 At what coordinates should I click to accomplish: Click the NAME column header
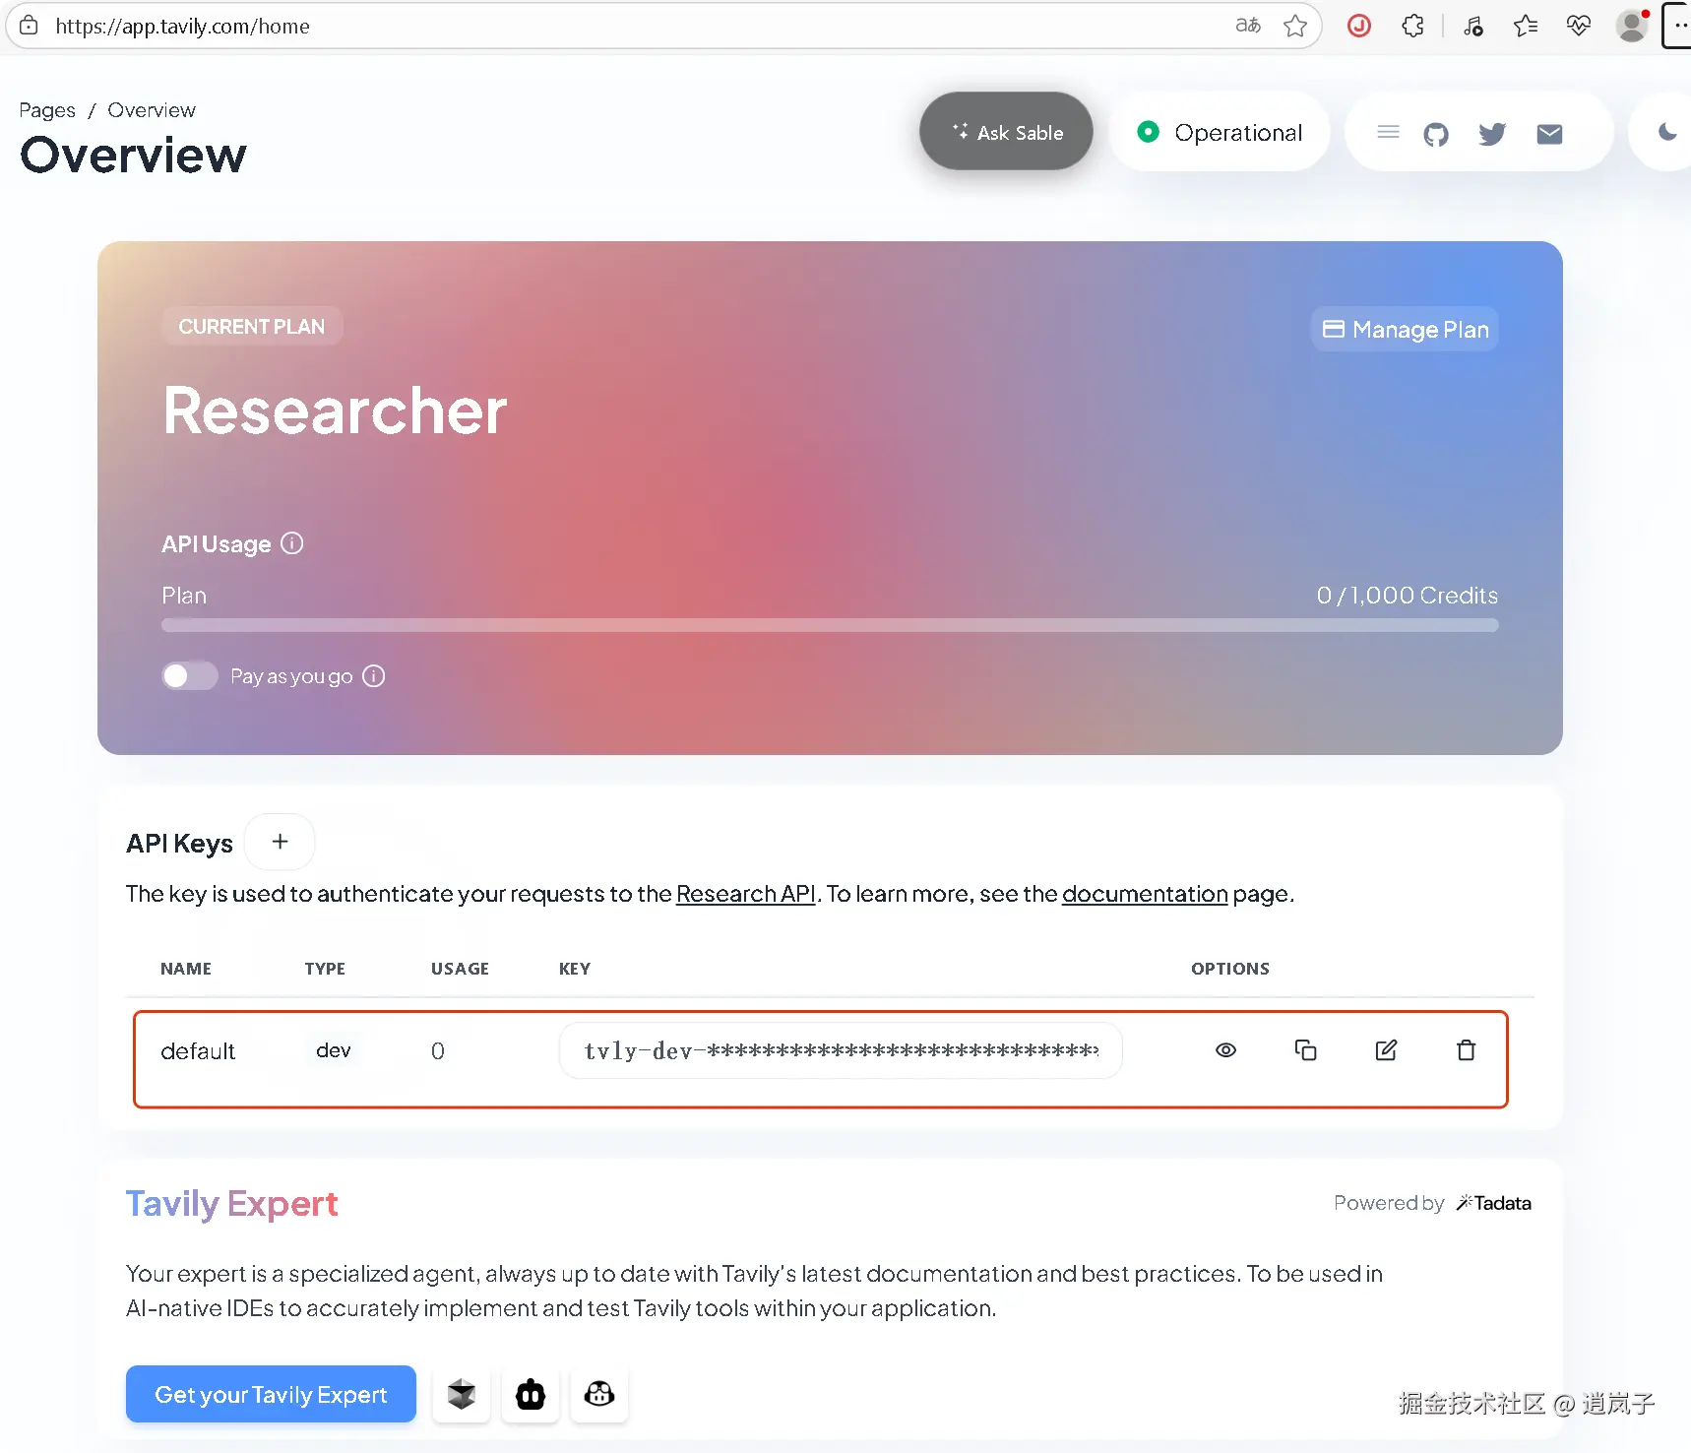(186, 969)
